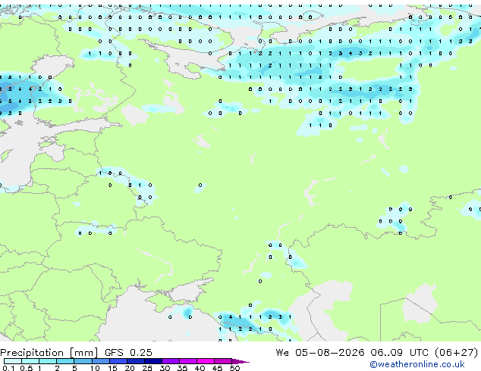Click the '15' legend scale label
Image resolution: width=481 pixels, height=371 pixels.
pyautogui.click(x=112, y=368)
